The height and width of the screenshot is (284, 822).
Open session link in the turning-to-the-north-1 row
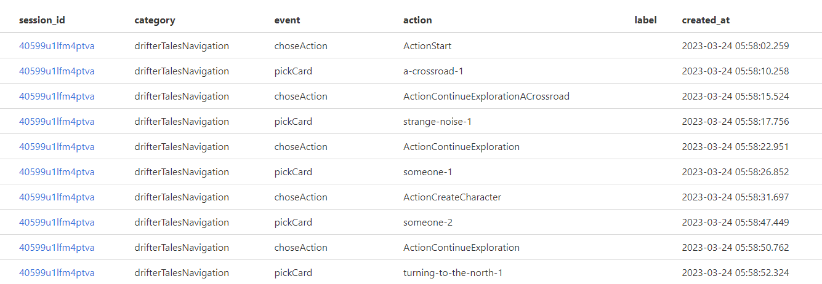57,272
